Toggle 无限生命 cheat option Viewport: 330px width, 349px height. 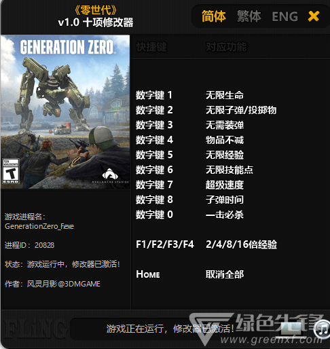pyautogui.click(x=225, y=95)
